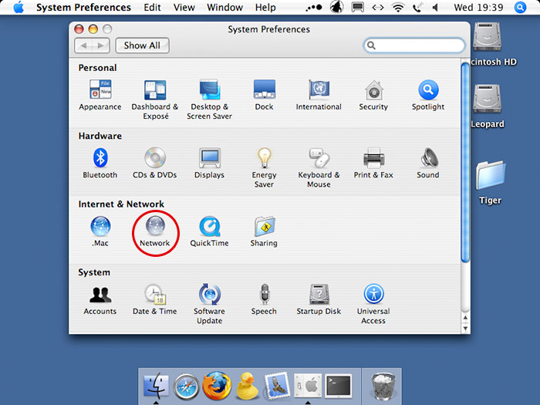
Task: Click the phone modem menu bar icon
Action: (417, 7)
